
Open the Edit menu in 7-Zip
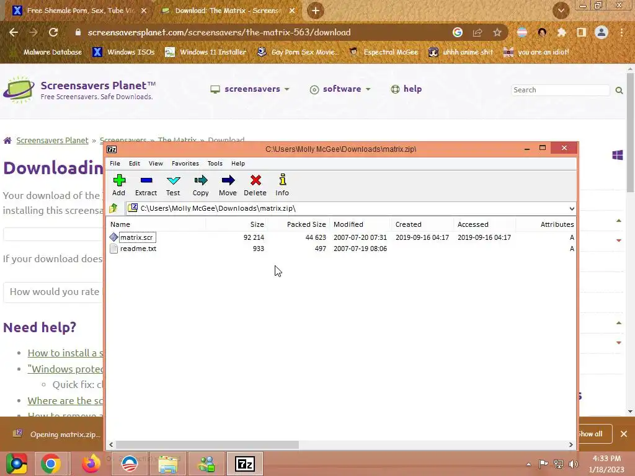pyautogui.click(x=135, y=164)
